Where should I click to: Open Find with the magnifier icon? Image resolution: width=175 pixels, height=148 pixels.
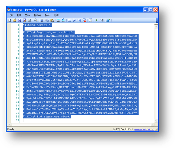36,20
